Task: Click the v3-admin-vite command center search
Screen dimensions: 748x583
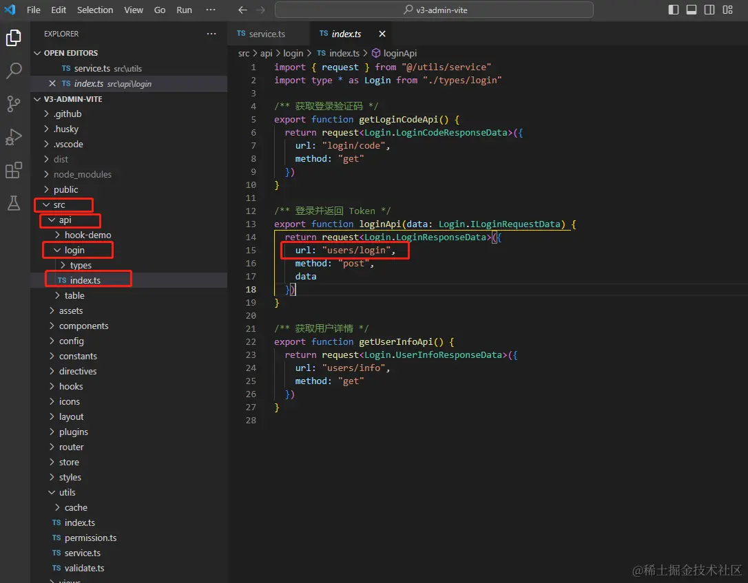Action: click(434, 10)
